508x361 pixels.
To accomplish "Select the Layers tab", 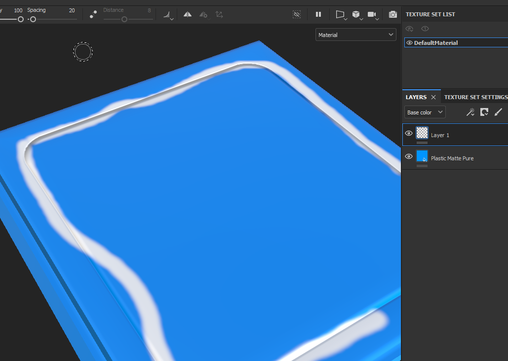I will tap(416, 97).
